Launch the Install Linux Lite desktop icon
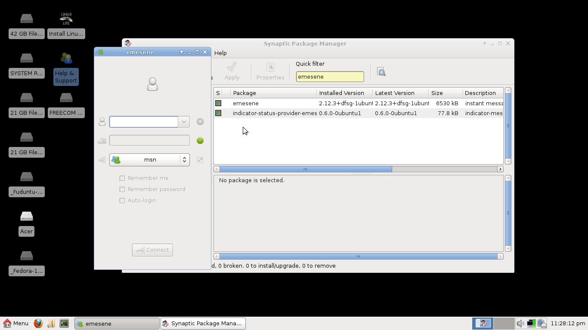This screenshot has height=330, width=588. (66, 26)
